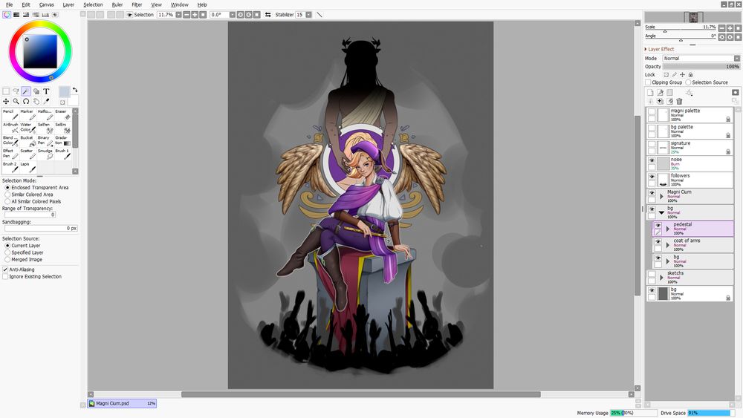Select the Magic Wand tool

[x=26, y=91]
